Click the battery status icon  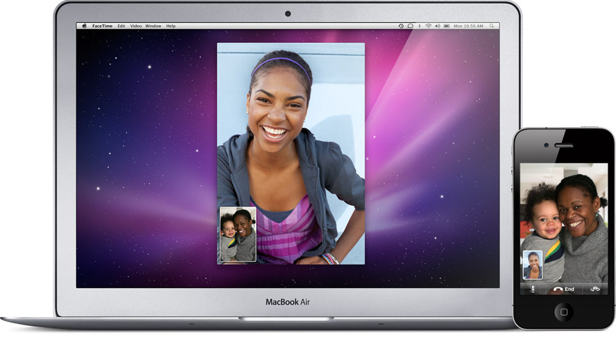tap(447, 26)
